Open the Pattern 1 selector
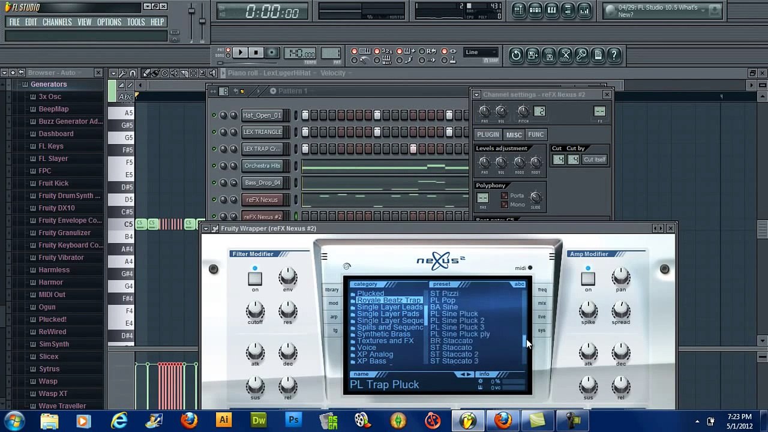The width and height of the screenshot is (768, 432). click(293, 91)
